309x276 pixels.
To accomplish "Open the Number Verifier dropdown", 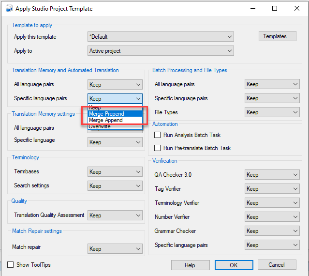I will [x=272, y=217].
